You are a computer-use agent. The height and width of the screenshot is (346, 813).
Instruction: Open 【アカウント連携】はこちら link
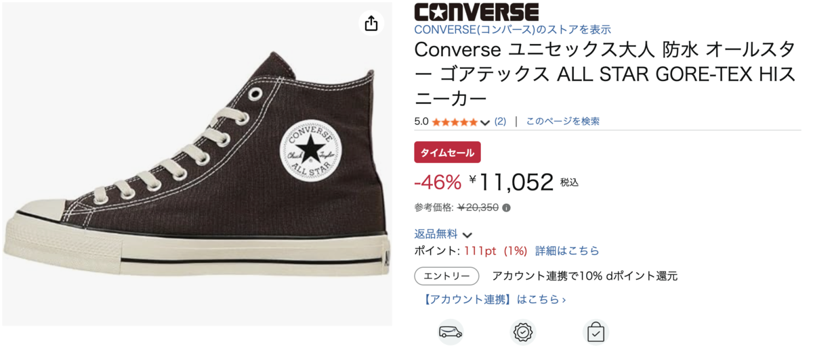coord(490,299)
